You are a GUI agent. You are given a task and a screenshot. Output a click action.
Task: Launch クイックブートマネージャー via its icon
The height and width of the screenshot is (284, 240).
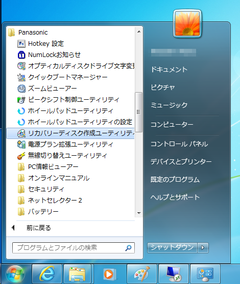(21, 77)
